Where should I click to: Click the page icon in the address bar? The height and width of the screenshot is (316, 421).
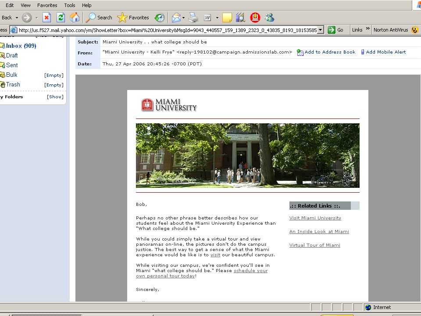tap(14, 30)
